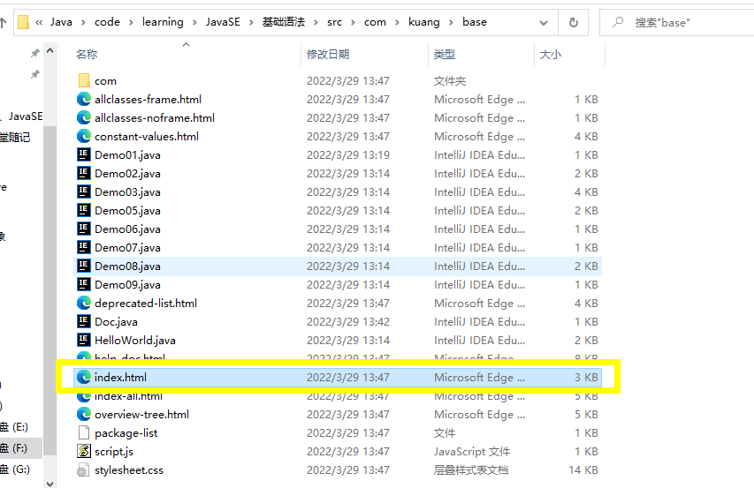Click the IntelliJ icon next to Demo02.java
This screenshot has width=754, height=488.
pos(84,173)
